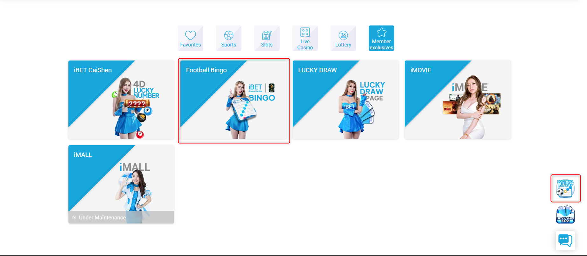587x256 pixels.
Task: Launch the Football Bingo card
Action: tap(234, 100)
